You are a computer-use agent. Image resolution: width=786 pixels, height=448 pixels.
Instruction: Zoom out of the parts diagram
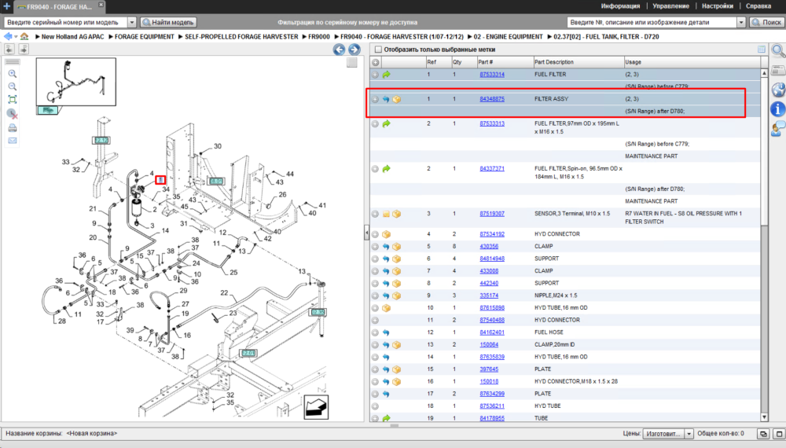[x=13, y=86]
